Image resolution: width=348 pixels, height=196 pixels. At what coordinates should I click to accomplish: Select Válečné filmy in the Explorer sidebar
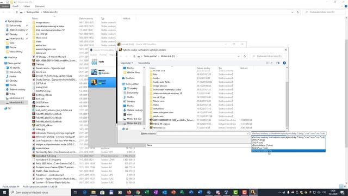click(x=16, y=52)
